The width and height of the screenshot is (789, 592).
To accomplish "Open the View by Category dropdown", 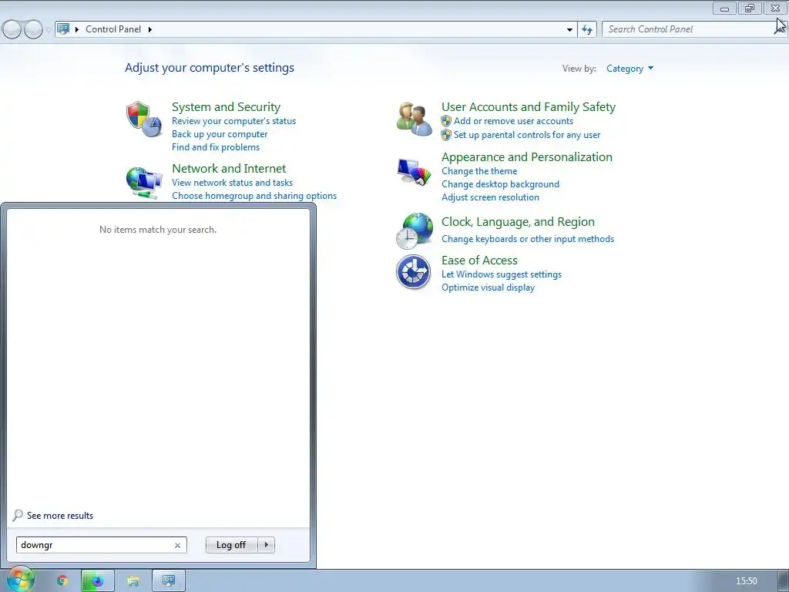I will click(630, 69).
